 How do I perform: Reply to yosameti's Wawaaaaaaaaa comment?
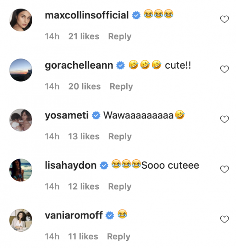pos(120,137)
